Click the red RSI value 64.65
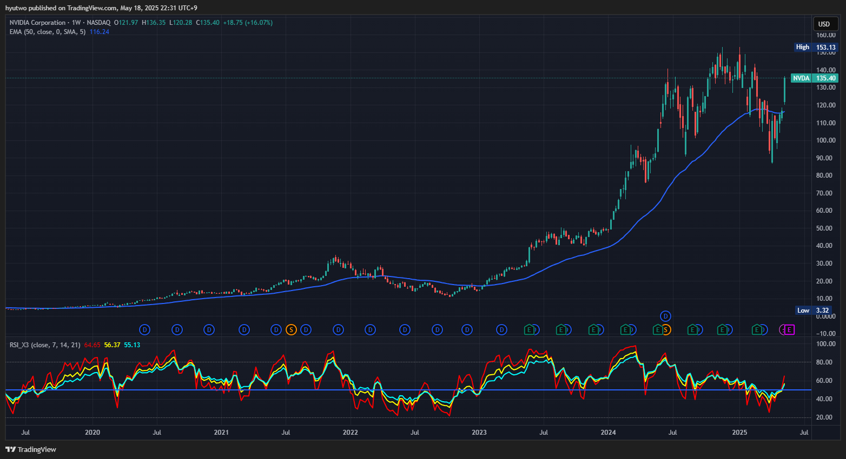The width and height of the screenshot is (846, 459). (x=92, y=345)
